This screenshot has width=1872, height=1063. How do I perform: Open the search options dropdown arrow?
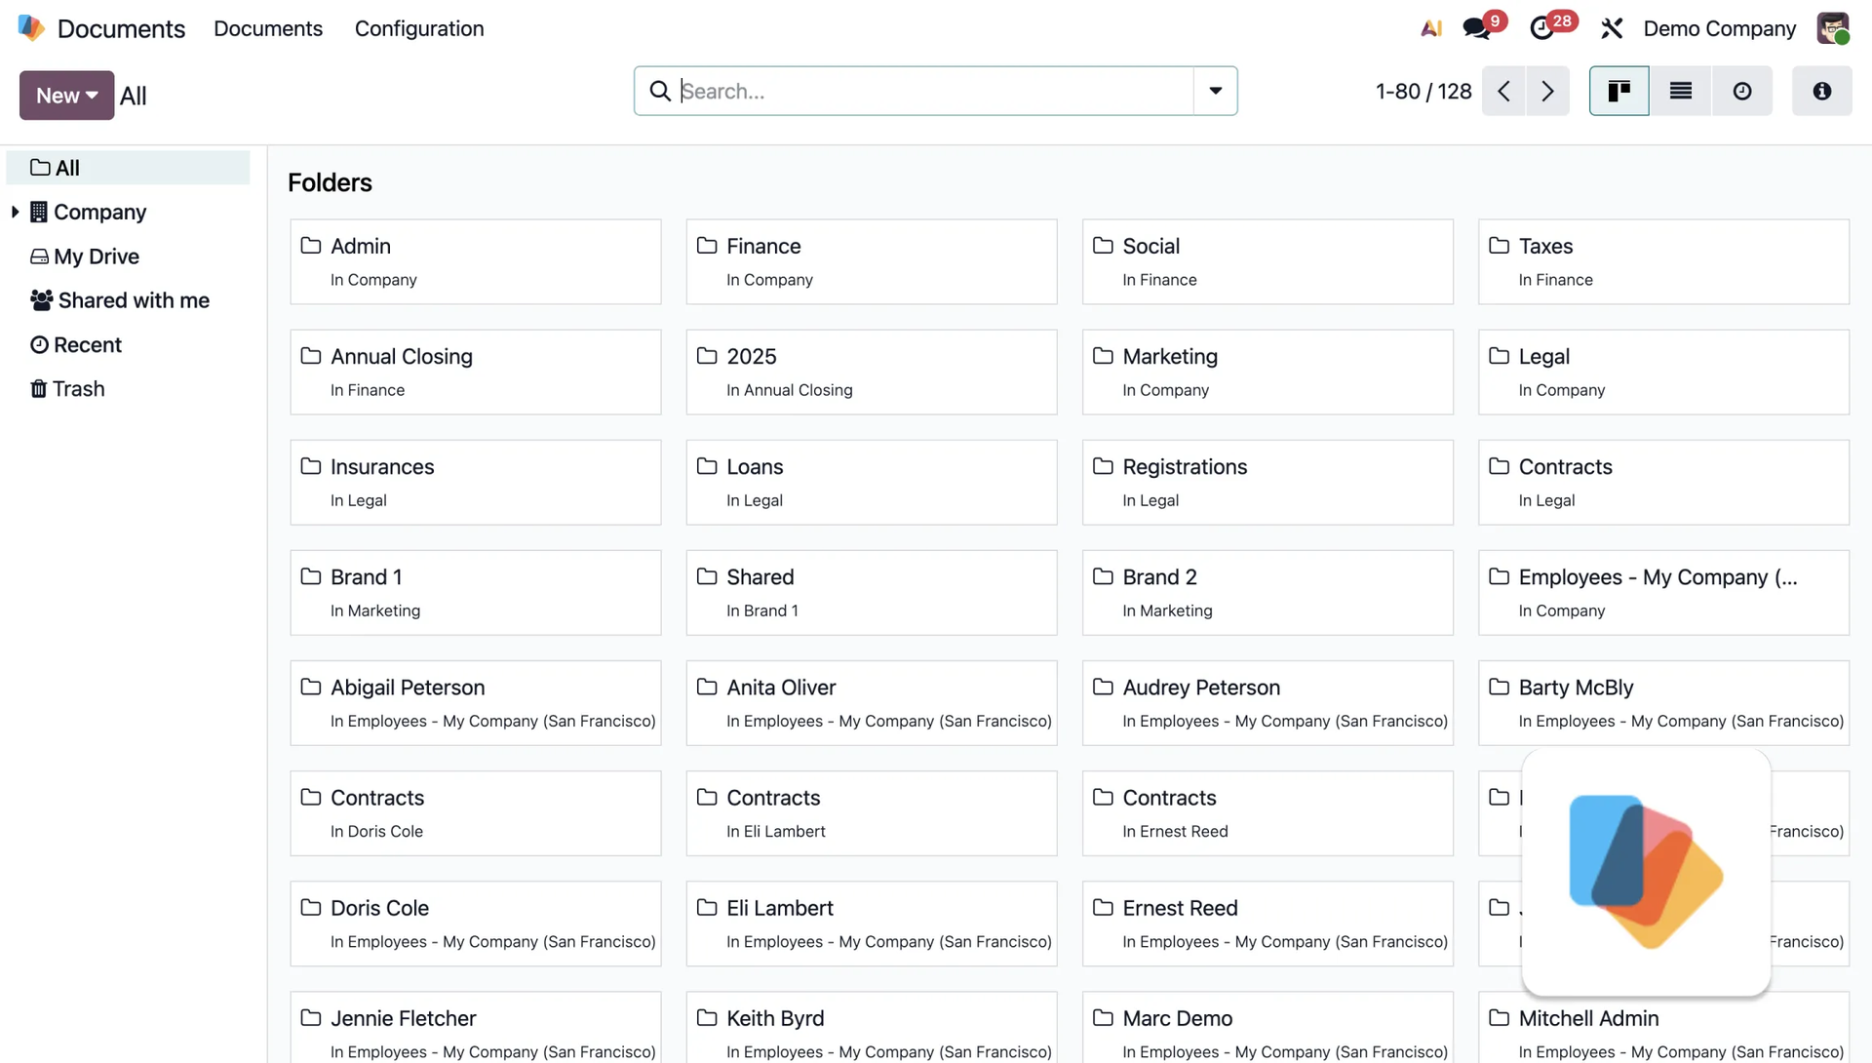(x=1215, y=91)
